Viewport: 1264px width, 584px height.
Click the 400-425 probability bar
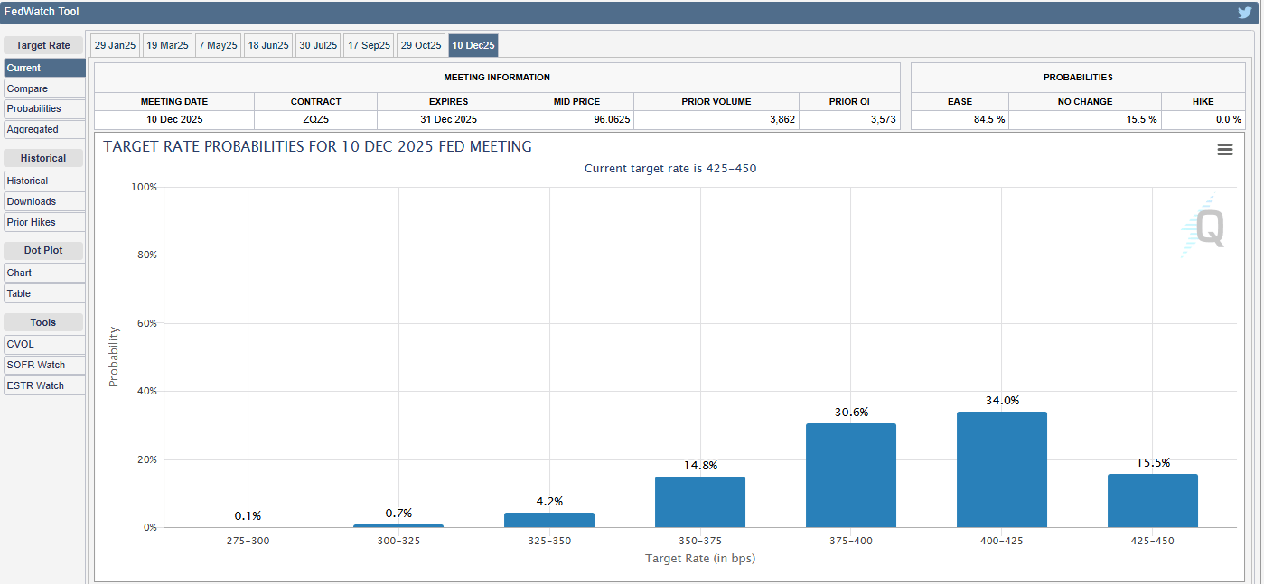click(1001, 469)
